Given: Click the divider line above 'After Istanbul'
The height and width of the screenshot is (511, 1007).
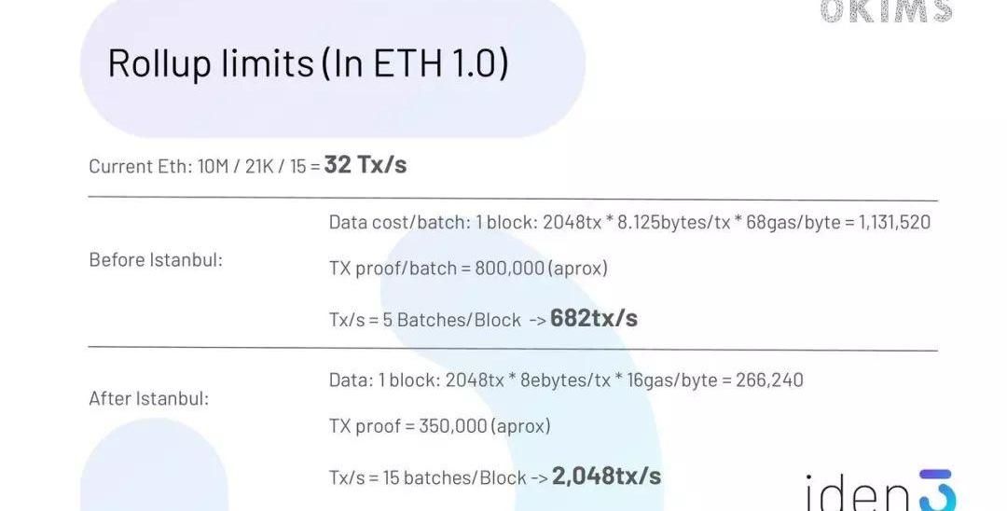Looking at the screenshot, I should (x=513, y=350).
